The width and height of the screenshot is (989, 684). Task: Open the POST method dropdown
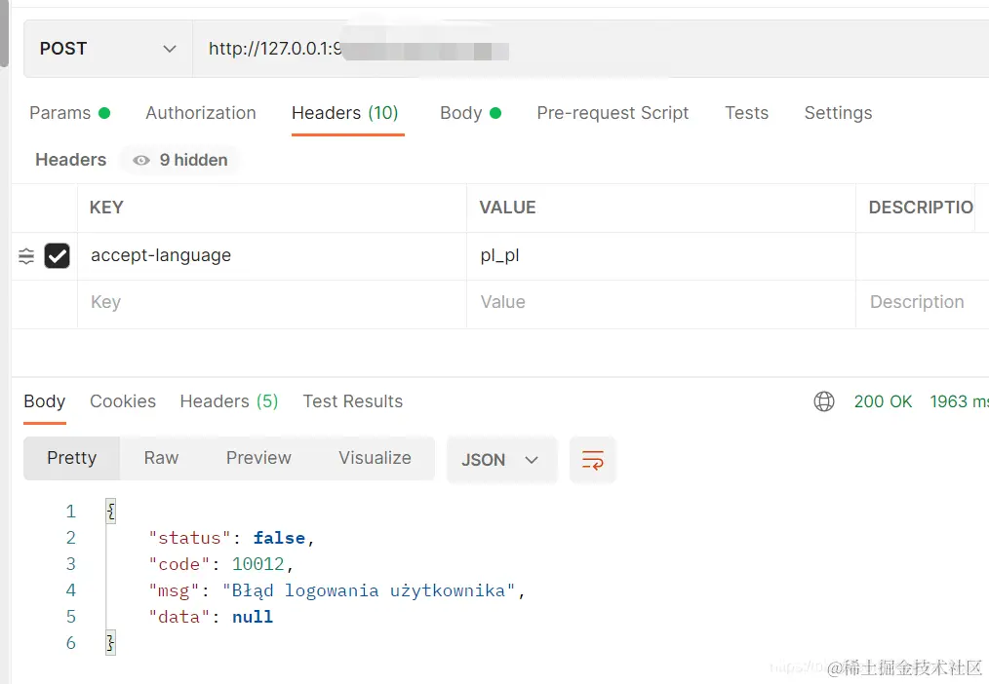(108, 49)
